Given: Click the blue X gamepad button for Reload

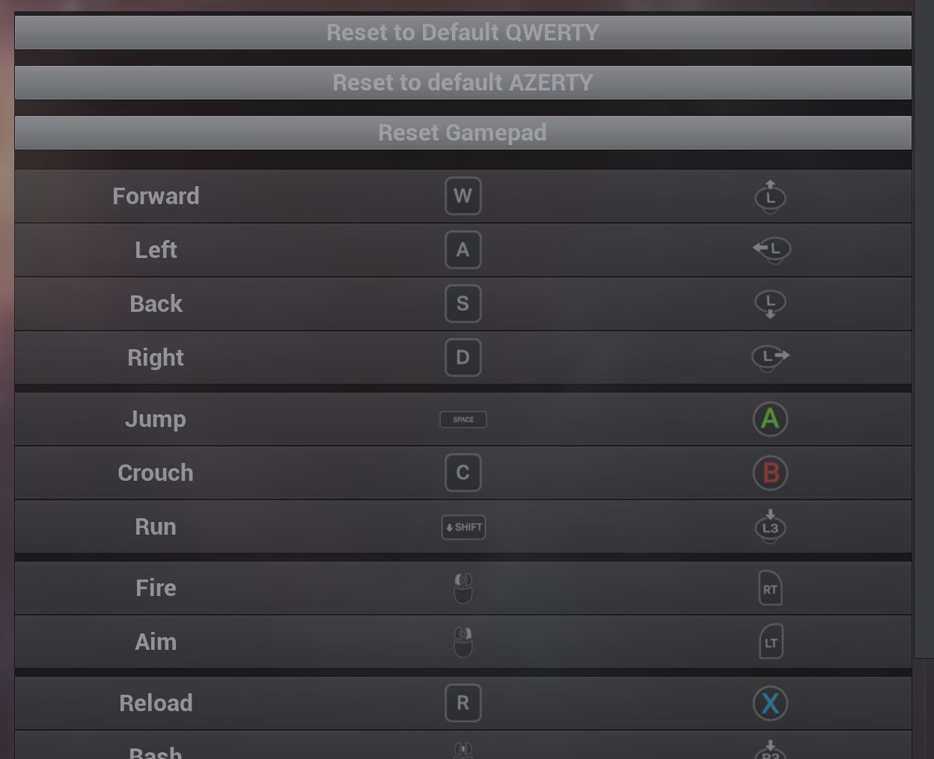Looking at the screenshot, I should pyautogui.click(x=770, y=703).
